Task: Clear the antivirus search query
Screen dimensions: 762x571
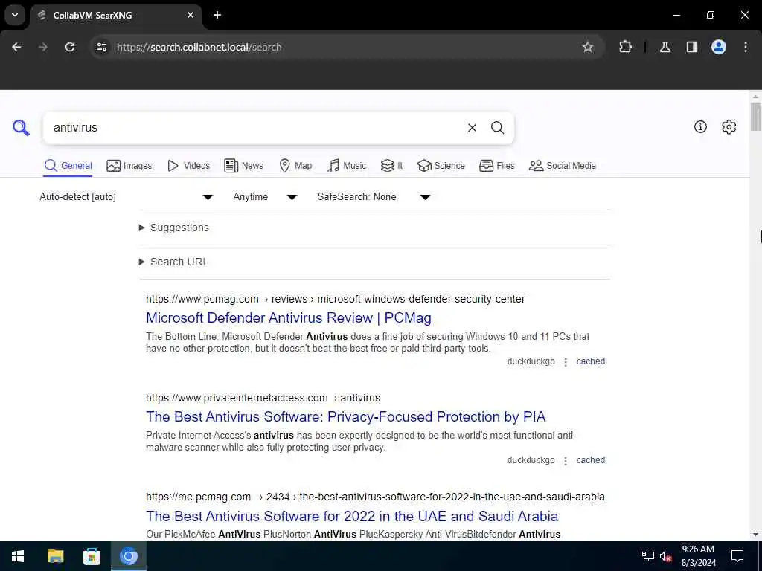Action: click(472, 128)
